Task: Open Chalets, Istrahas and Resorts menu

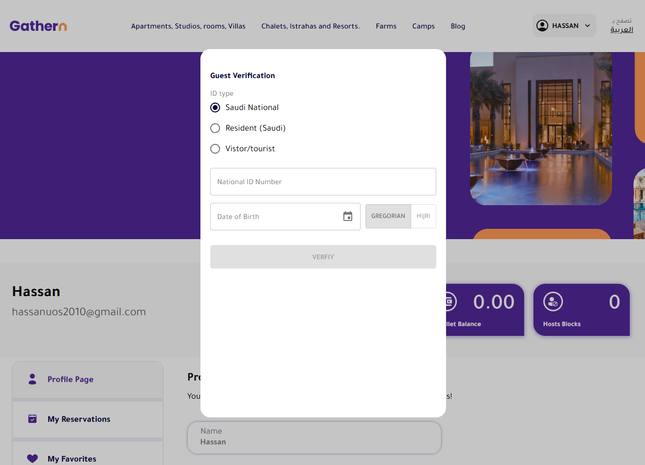Action: click(310, 26)
